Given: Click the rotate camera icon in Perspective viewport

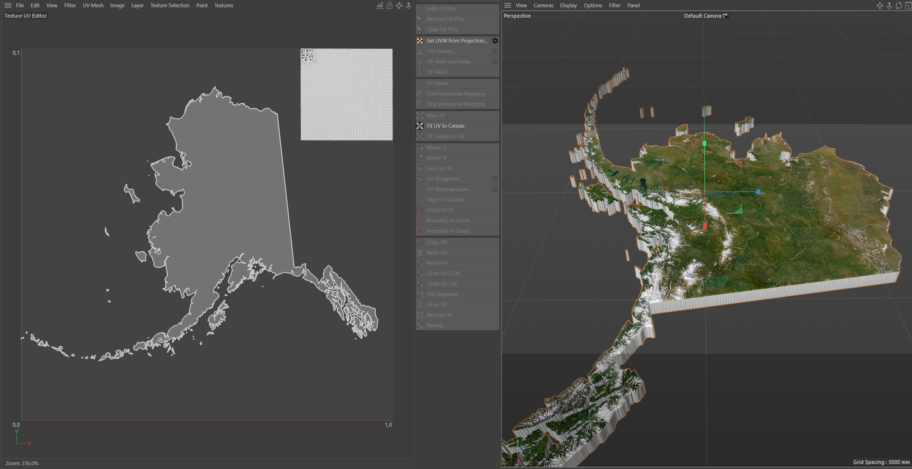Looking at the screenshot, I should tap(898, 5).
